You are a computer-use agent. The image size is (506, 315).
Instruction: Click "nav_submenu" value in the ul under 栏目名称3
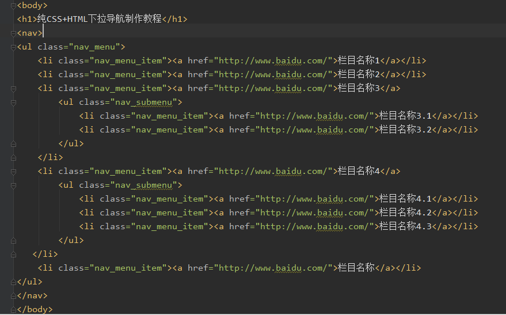(x=143, y=103)
